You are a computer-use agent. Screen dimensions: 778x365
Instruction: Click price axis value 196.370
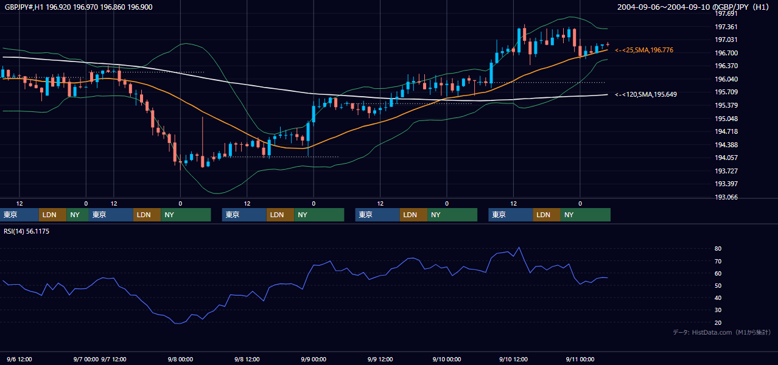725,66
